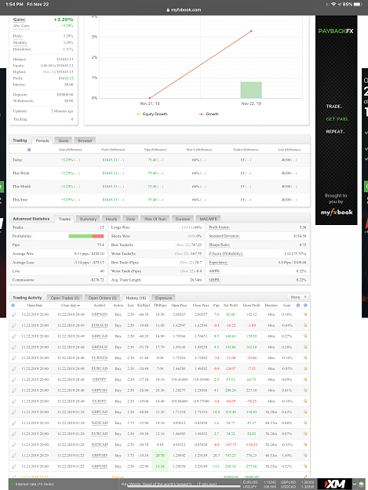The height and width of the screenshot is (490, 368).
Task: Open comment bubble for GBPJPY trade
Action: point(305,379)
